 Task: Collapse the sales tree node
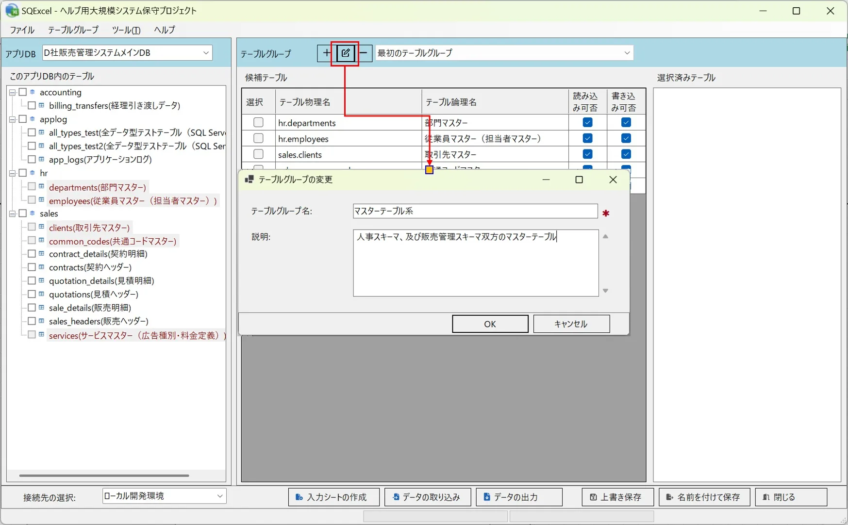point(13,213)
